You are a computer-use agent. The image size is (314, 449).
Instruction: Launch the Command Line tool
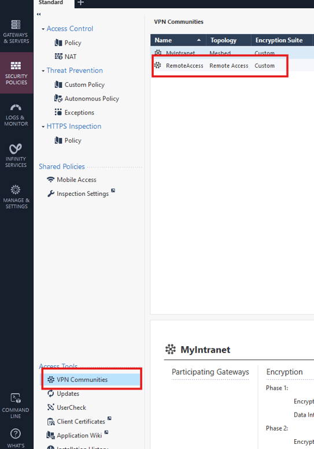click(x=16, y=406)
